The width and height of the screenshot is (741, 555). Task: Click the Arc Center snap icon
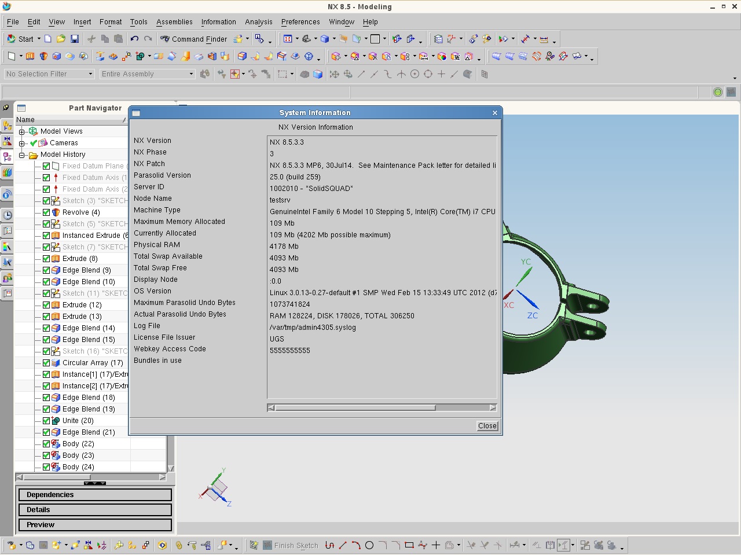click(414, 74)
